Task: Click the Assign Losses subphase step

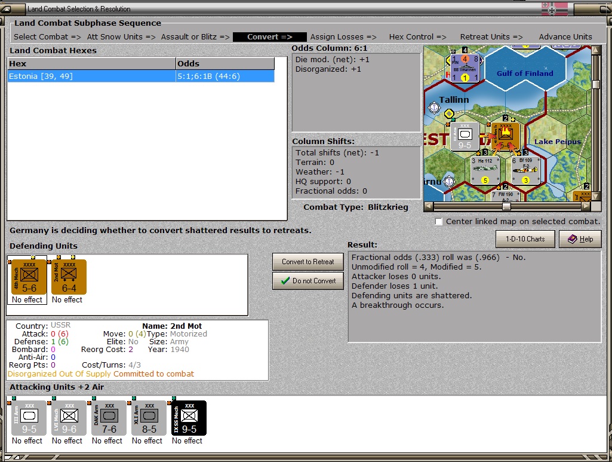Action: pyautogui.click(x=343, y=36)
